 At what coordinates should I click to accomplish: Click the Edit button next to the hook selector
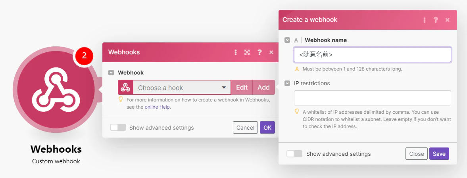[x=242, y=87]
